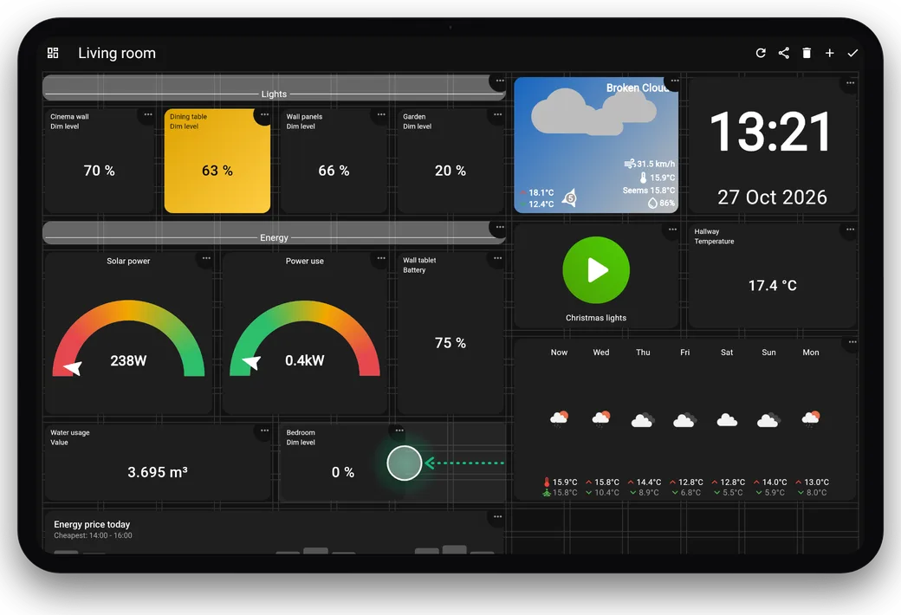Select the Solar power gauge
The width and height of the screenshot is (901, 615).
pos(128,338)
